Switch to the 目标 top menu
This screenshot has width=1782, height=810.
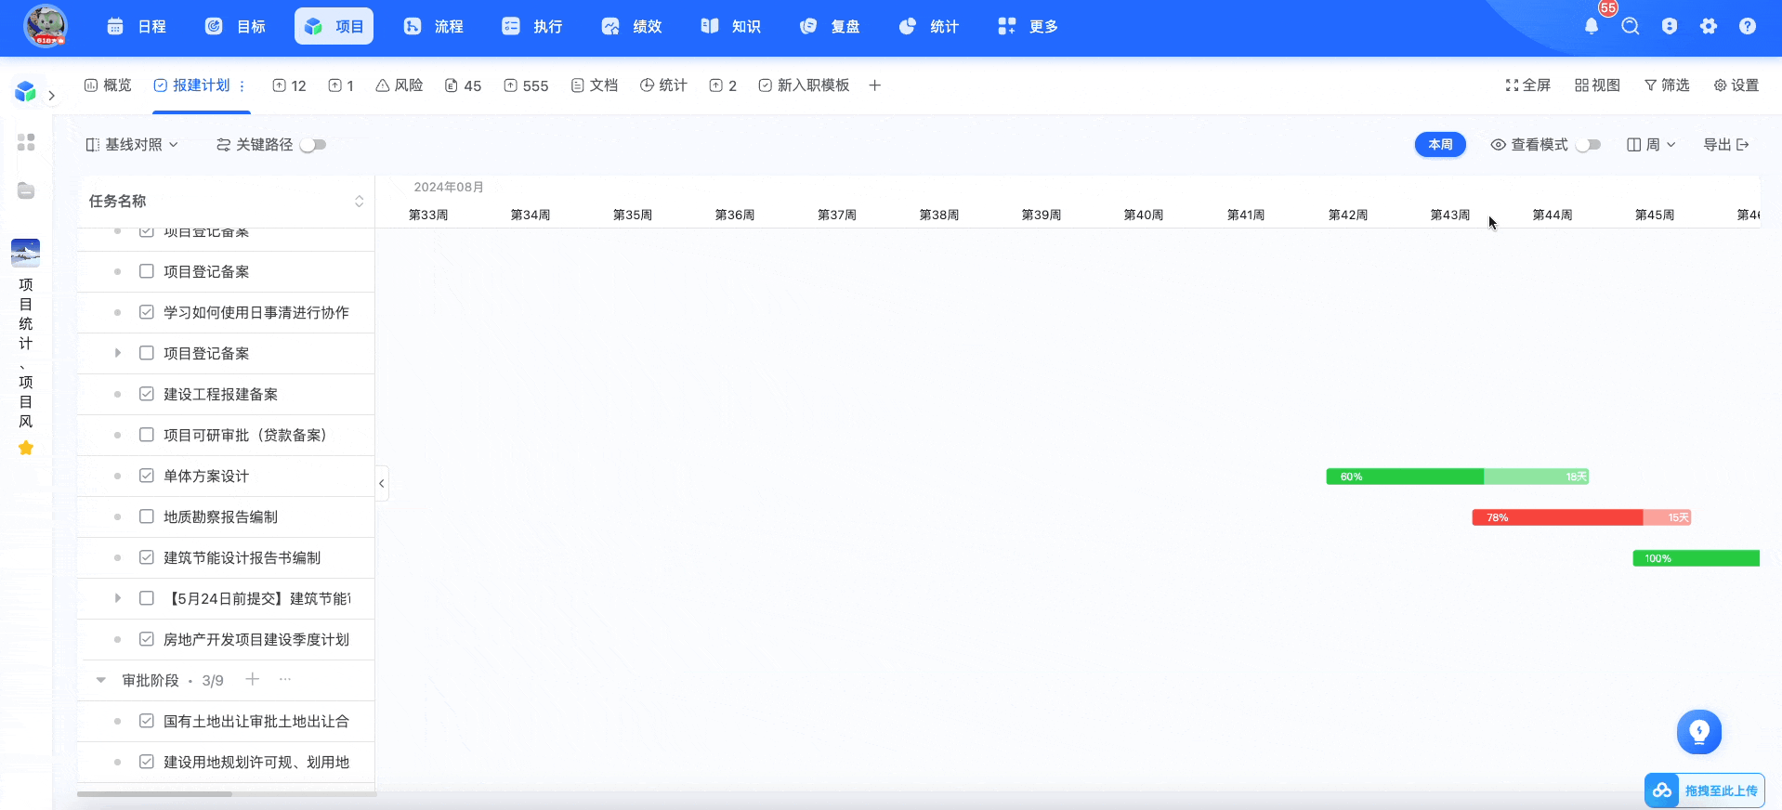coord(236,26)
